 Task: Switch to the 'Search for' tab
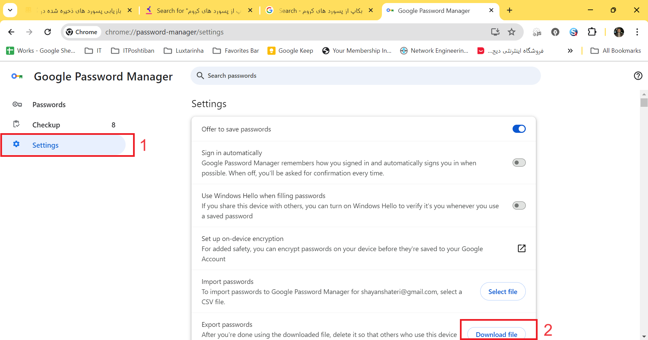click(199, 10)
